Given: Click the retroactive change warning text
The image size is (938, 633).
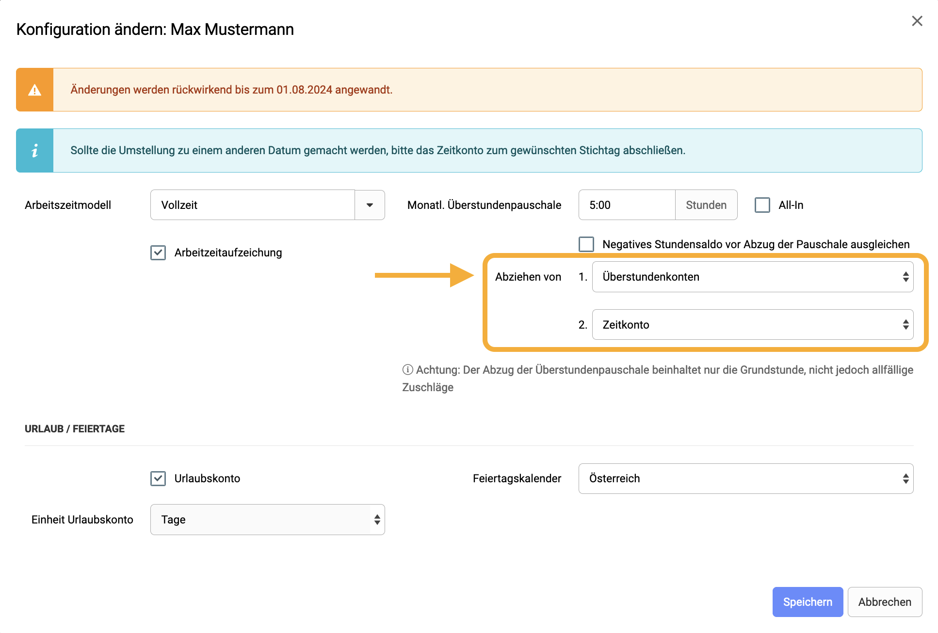Looking at the screenshot, I should point(231,90).
